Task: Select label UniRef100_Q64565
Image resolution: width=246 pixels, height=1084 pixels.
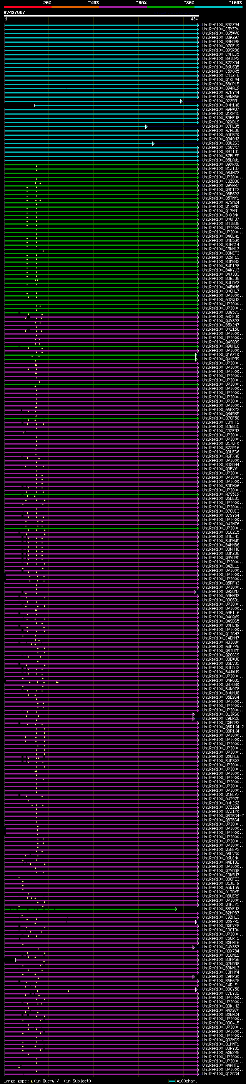Action: [220, 414]
